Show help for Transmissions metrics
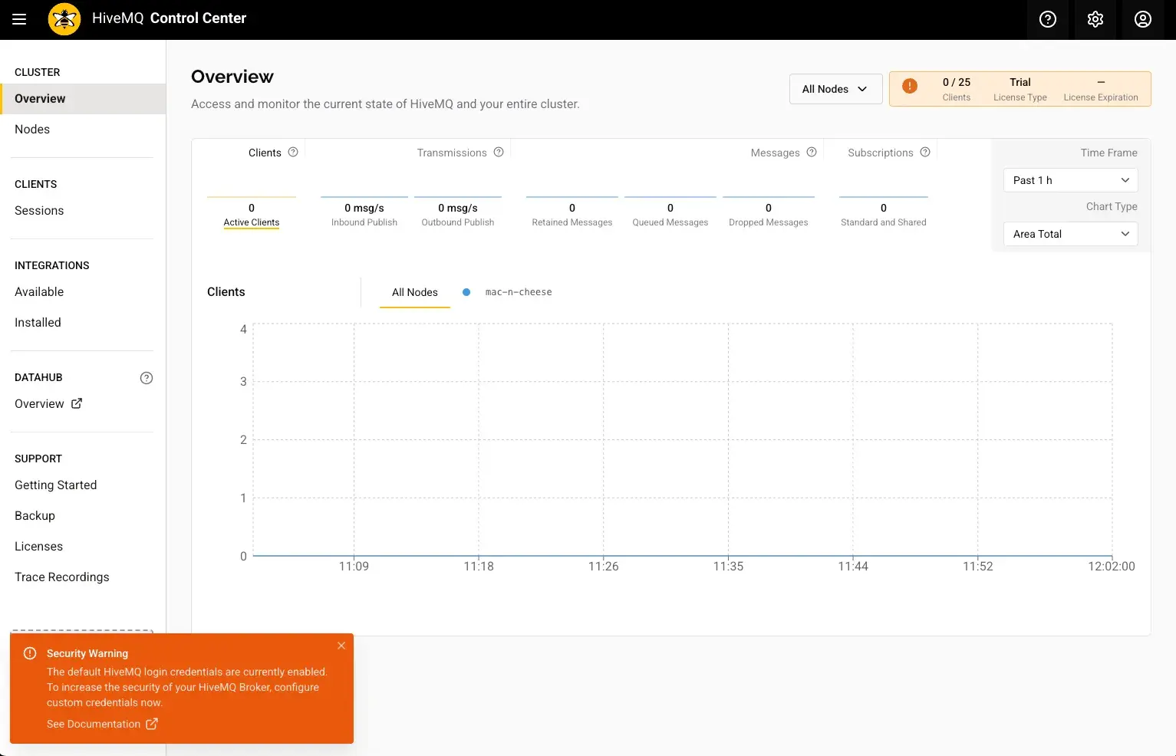1176x756 pixels. click(x=499, y=152)
